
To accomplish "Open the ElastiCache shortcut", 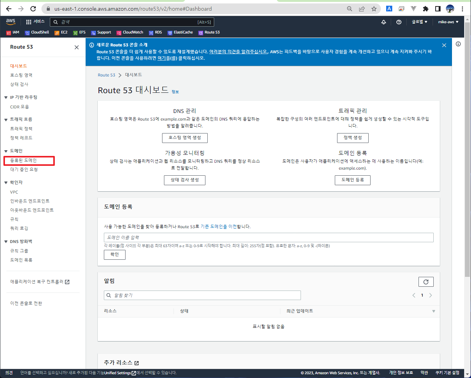I will pyautogui.click(x=180, y=32).
